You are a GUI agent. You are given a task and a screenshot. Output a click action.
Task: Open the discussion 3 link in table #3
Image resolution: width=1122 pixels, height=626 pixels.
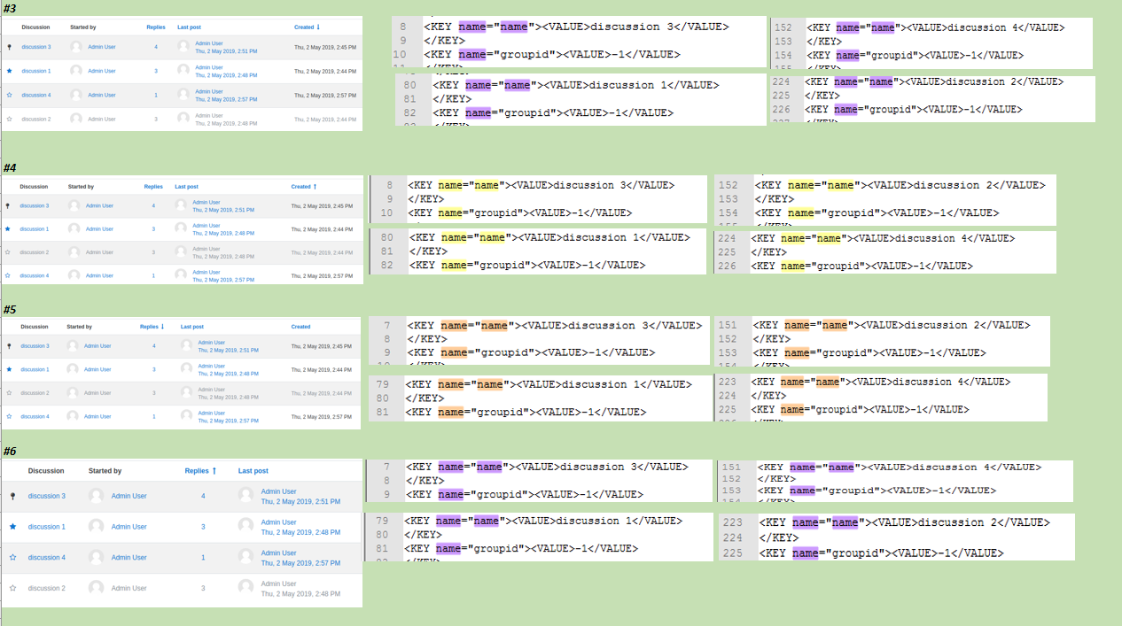pyautogui.click(x=36, y=47)
